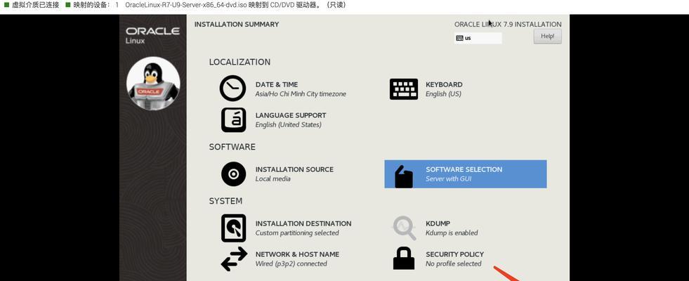
Task: Click 'Kdump is enabled' text
Action: [x=452, y=233]
